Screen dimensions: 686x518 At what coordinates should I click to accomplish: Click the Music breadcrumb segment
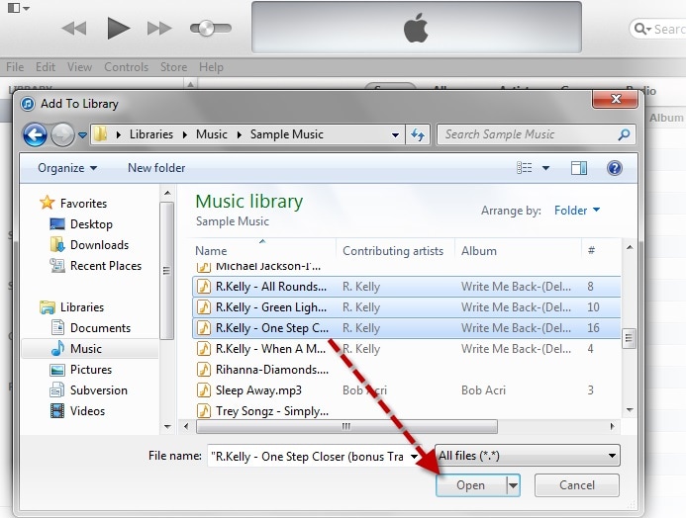(x=211, y=134)
